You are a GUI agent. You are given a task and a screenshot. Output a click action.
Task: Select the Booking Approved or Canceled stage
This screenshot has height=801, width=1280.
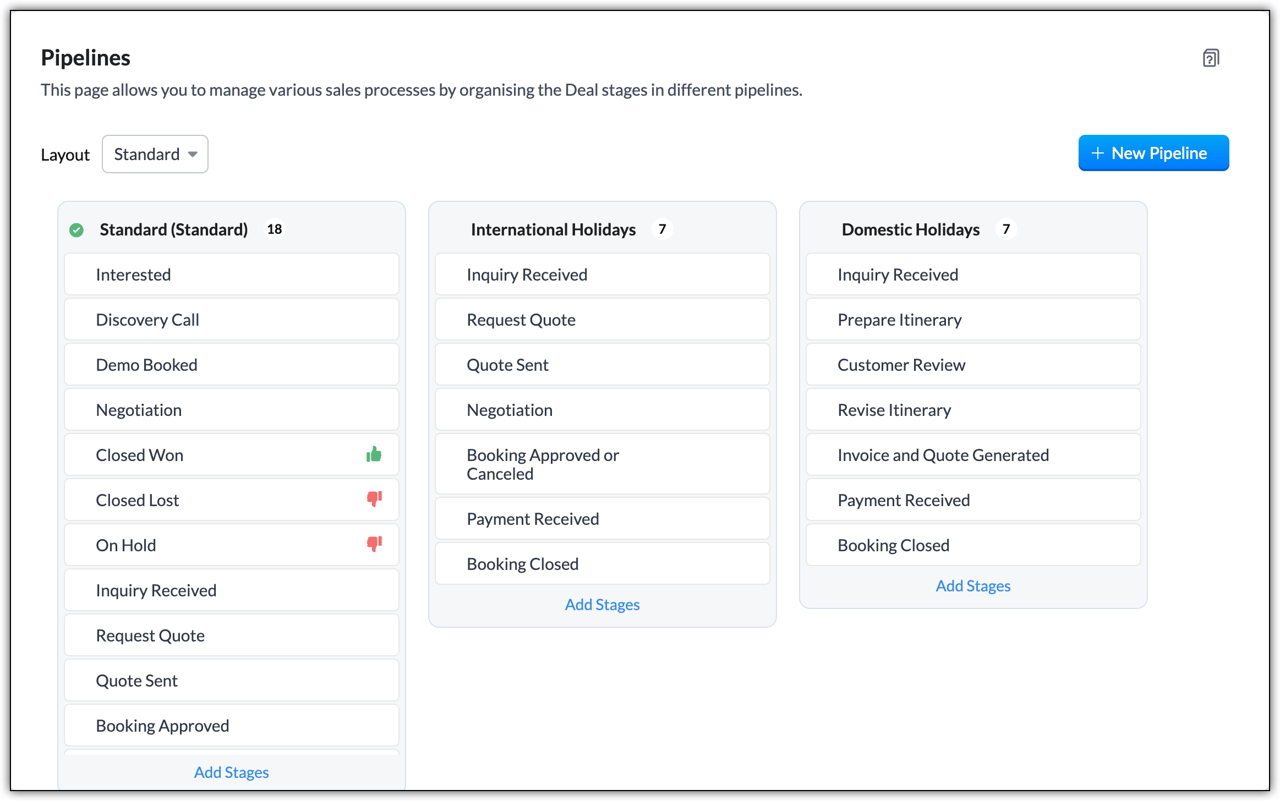(602, 464)
